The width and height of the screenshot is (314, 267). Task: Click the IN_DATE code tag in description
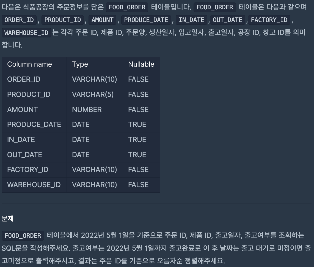pyautogui.click(x=191, y=20)
